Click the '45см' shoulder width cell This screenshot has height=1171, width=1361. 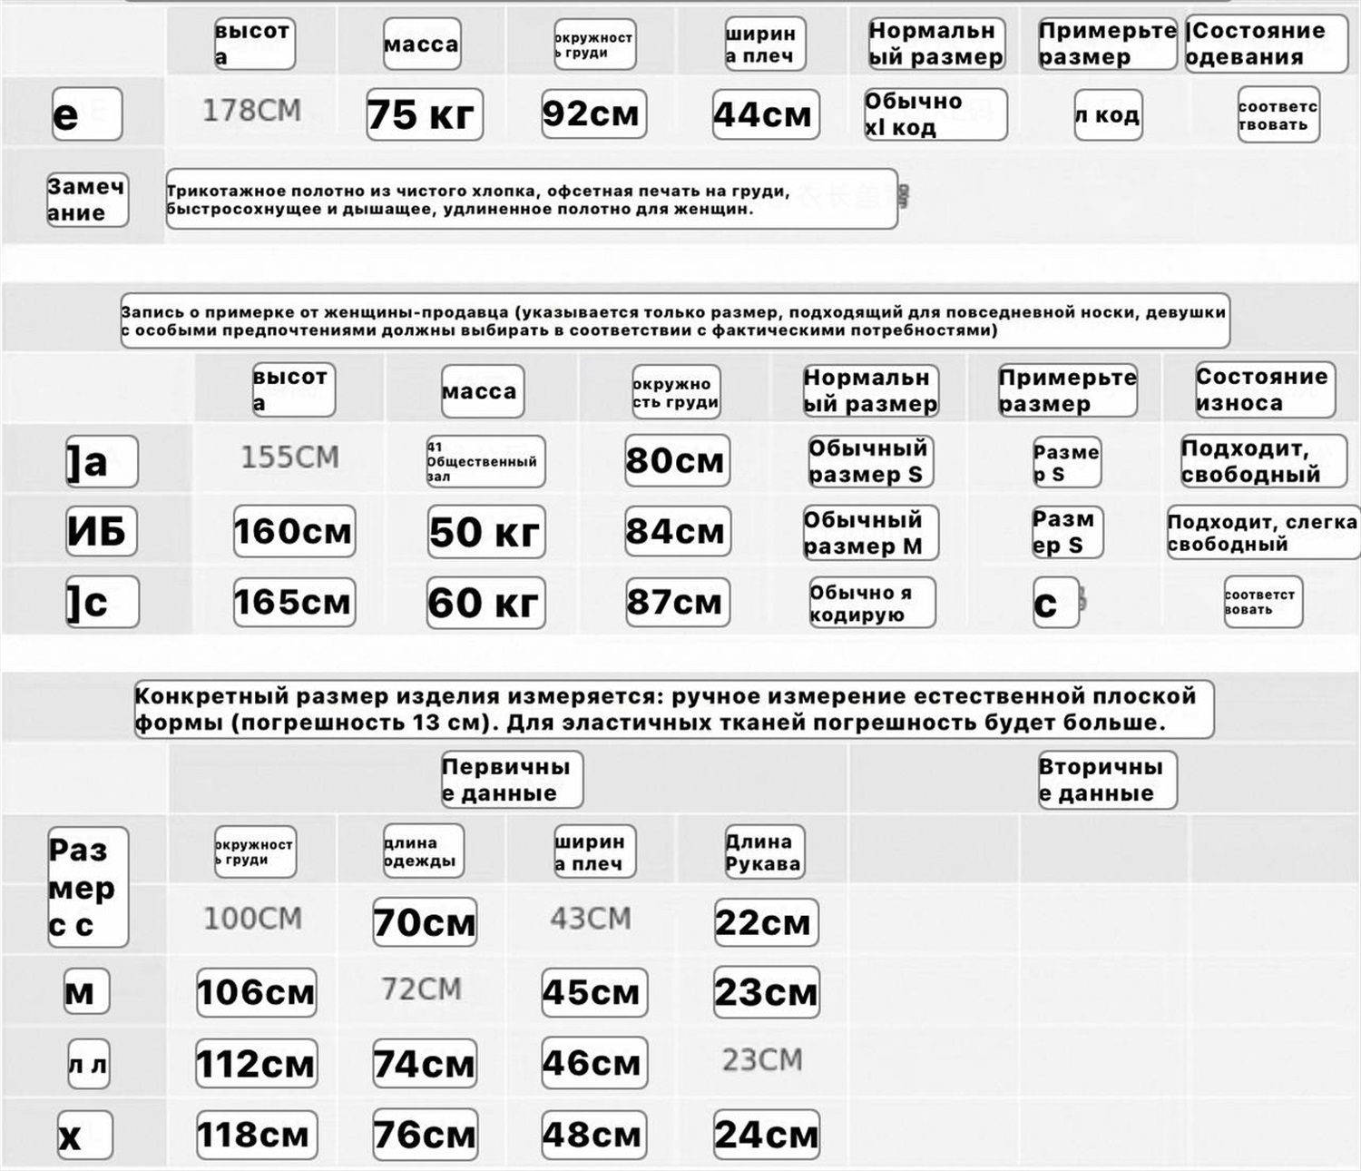pyautogui.click(x=594, y=992)
